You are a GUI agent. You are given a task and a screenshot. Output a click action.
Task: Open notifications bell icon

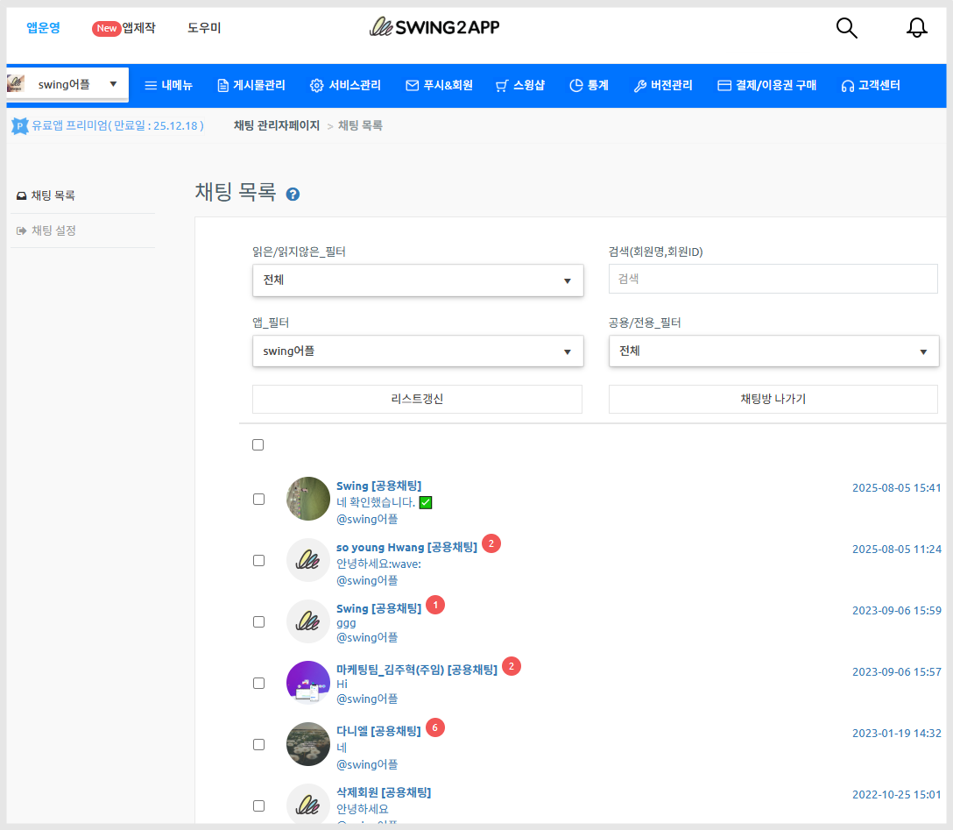click(916, 28)
